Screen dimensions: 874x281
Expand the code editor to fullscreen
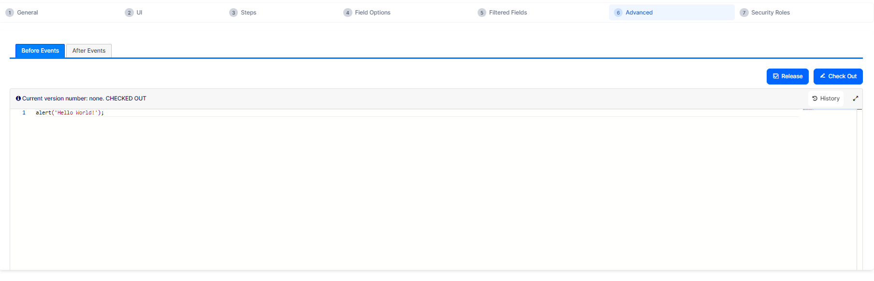pos(855,98)
